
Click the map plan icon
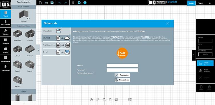click(130, 100)
